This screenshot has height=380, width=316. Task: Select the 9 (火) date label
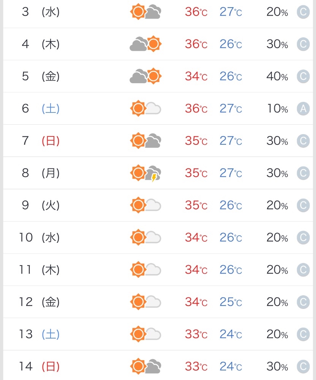pos(40,205)
